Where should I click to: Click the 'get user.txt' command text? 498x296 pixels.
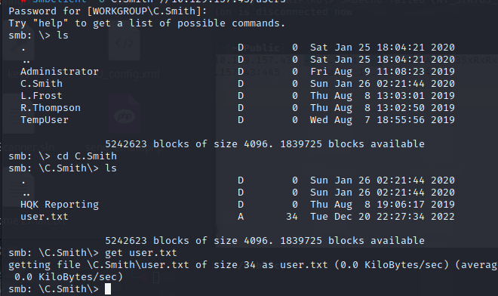click(140, 253)
